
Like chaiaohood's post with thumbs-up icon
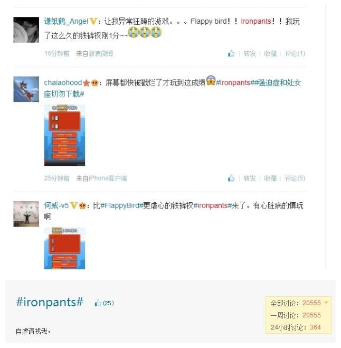pos(231,178)
